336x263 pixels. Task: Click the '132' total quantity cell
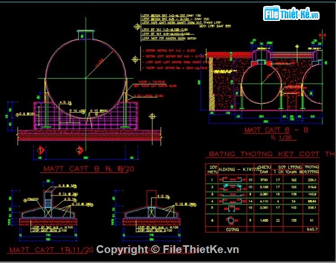(294, 221)
